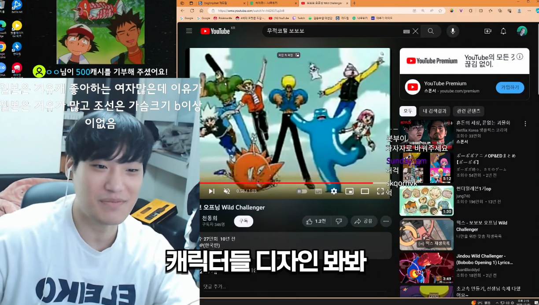The height and width of the screenshot is (305, 539).
Task: Open a new browser tab
Action: (354, 3)
